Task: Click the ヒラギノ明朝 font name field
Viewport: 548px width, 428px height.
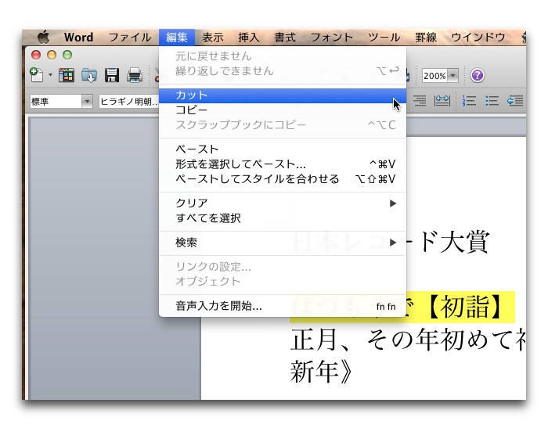Action: (x=128, y=101)
